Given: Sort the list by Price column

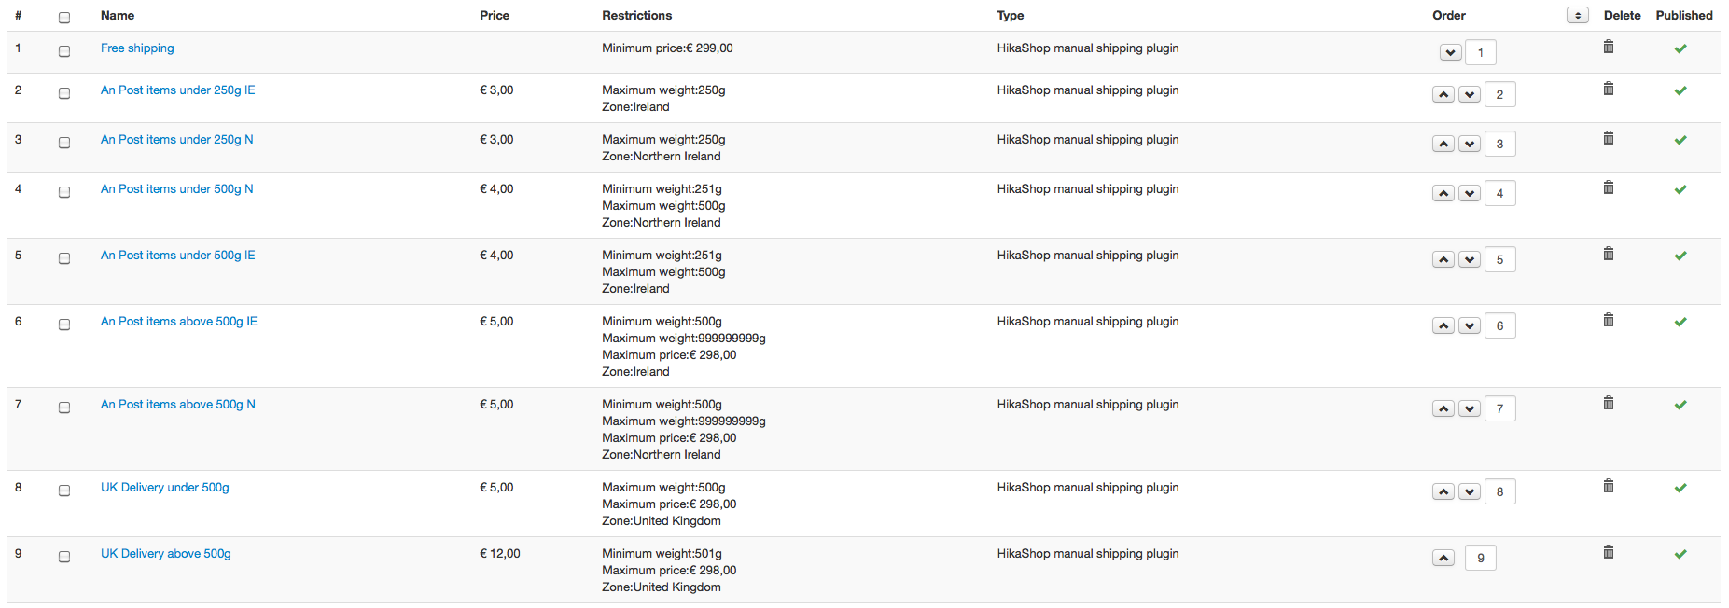Looking at the screenshot, I should [495, 16].
